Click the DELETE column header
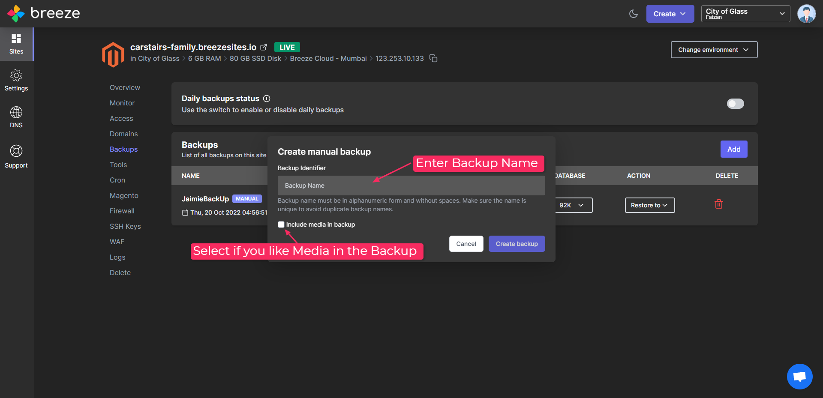 727,176
